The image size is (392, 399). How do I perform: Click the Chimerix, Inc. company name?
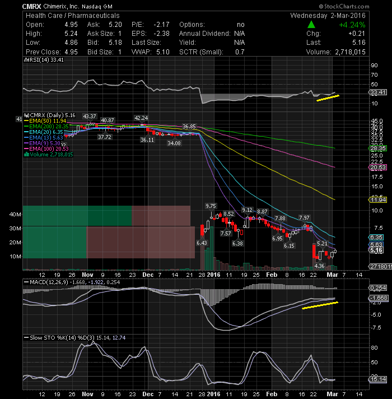click(x=60, y=6)
